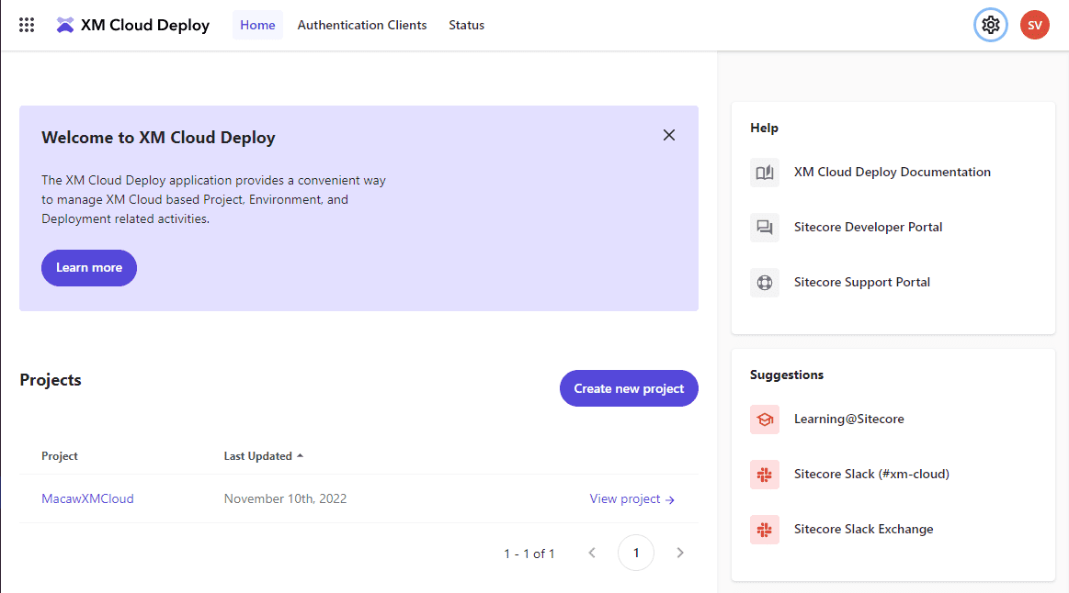Open the MacawXMCloud project link
The width and height of the screenshot is (1069, 593).
pos(87,498)
